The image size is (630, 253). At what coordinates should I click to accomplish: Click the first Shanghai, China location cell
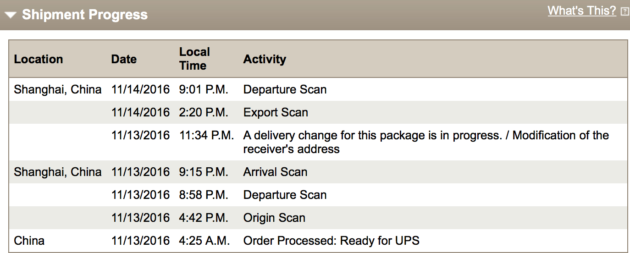click(x=58, y=89)
